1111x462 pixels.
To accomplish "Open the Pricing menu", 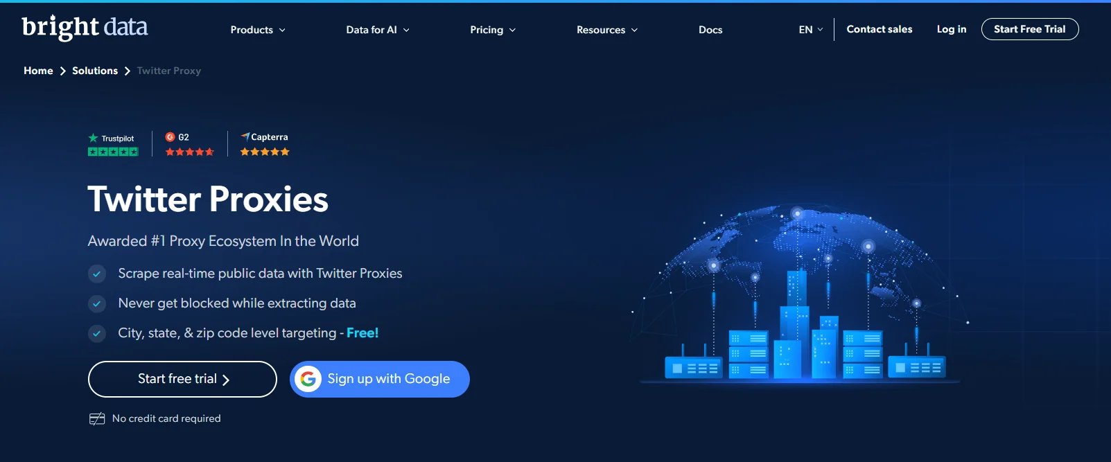I will pyautogui.click(x=493, y=30).
